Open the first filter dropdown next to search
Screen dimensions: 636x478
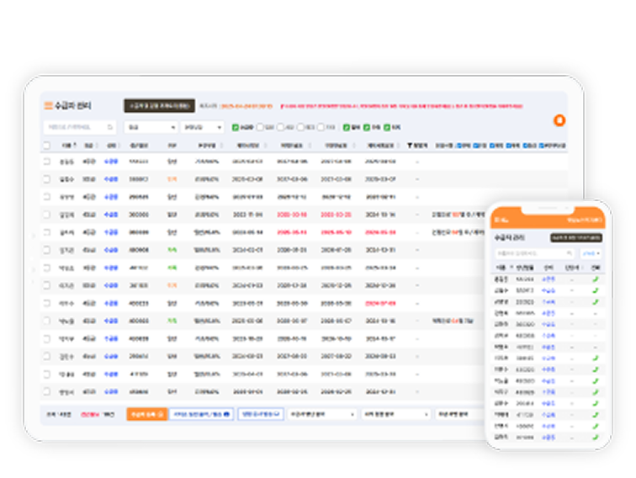point(148,127)
